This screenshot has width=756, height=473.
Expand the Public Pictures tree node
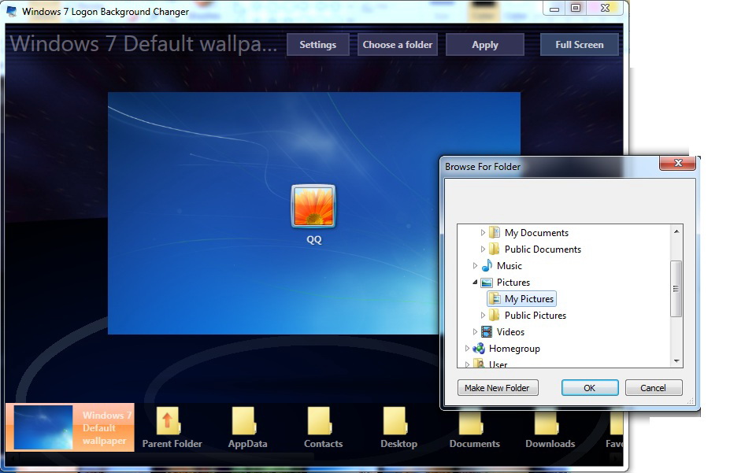(483, 315)
